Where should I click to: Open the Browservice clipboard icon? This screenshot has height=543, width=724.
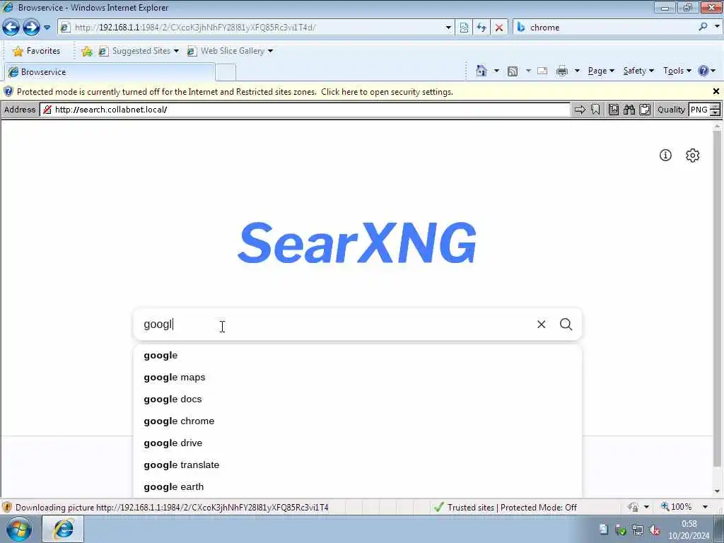645,110
